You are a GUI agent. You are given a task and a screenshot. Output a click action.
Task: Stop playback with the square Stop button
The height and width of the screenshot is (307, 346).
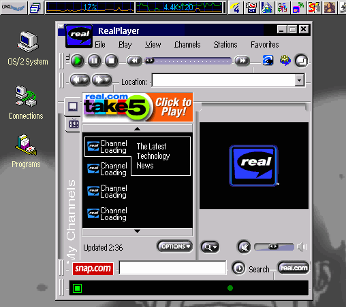111,61
